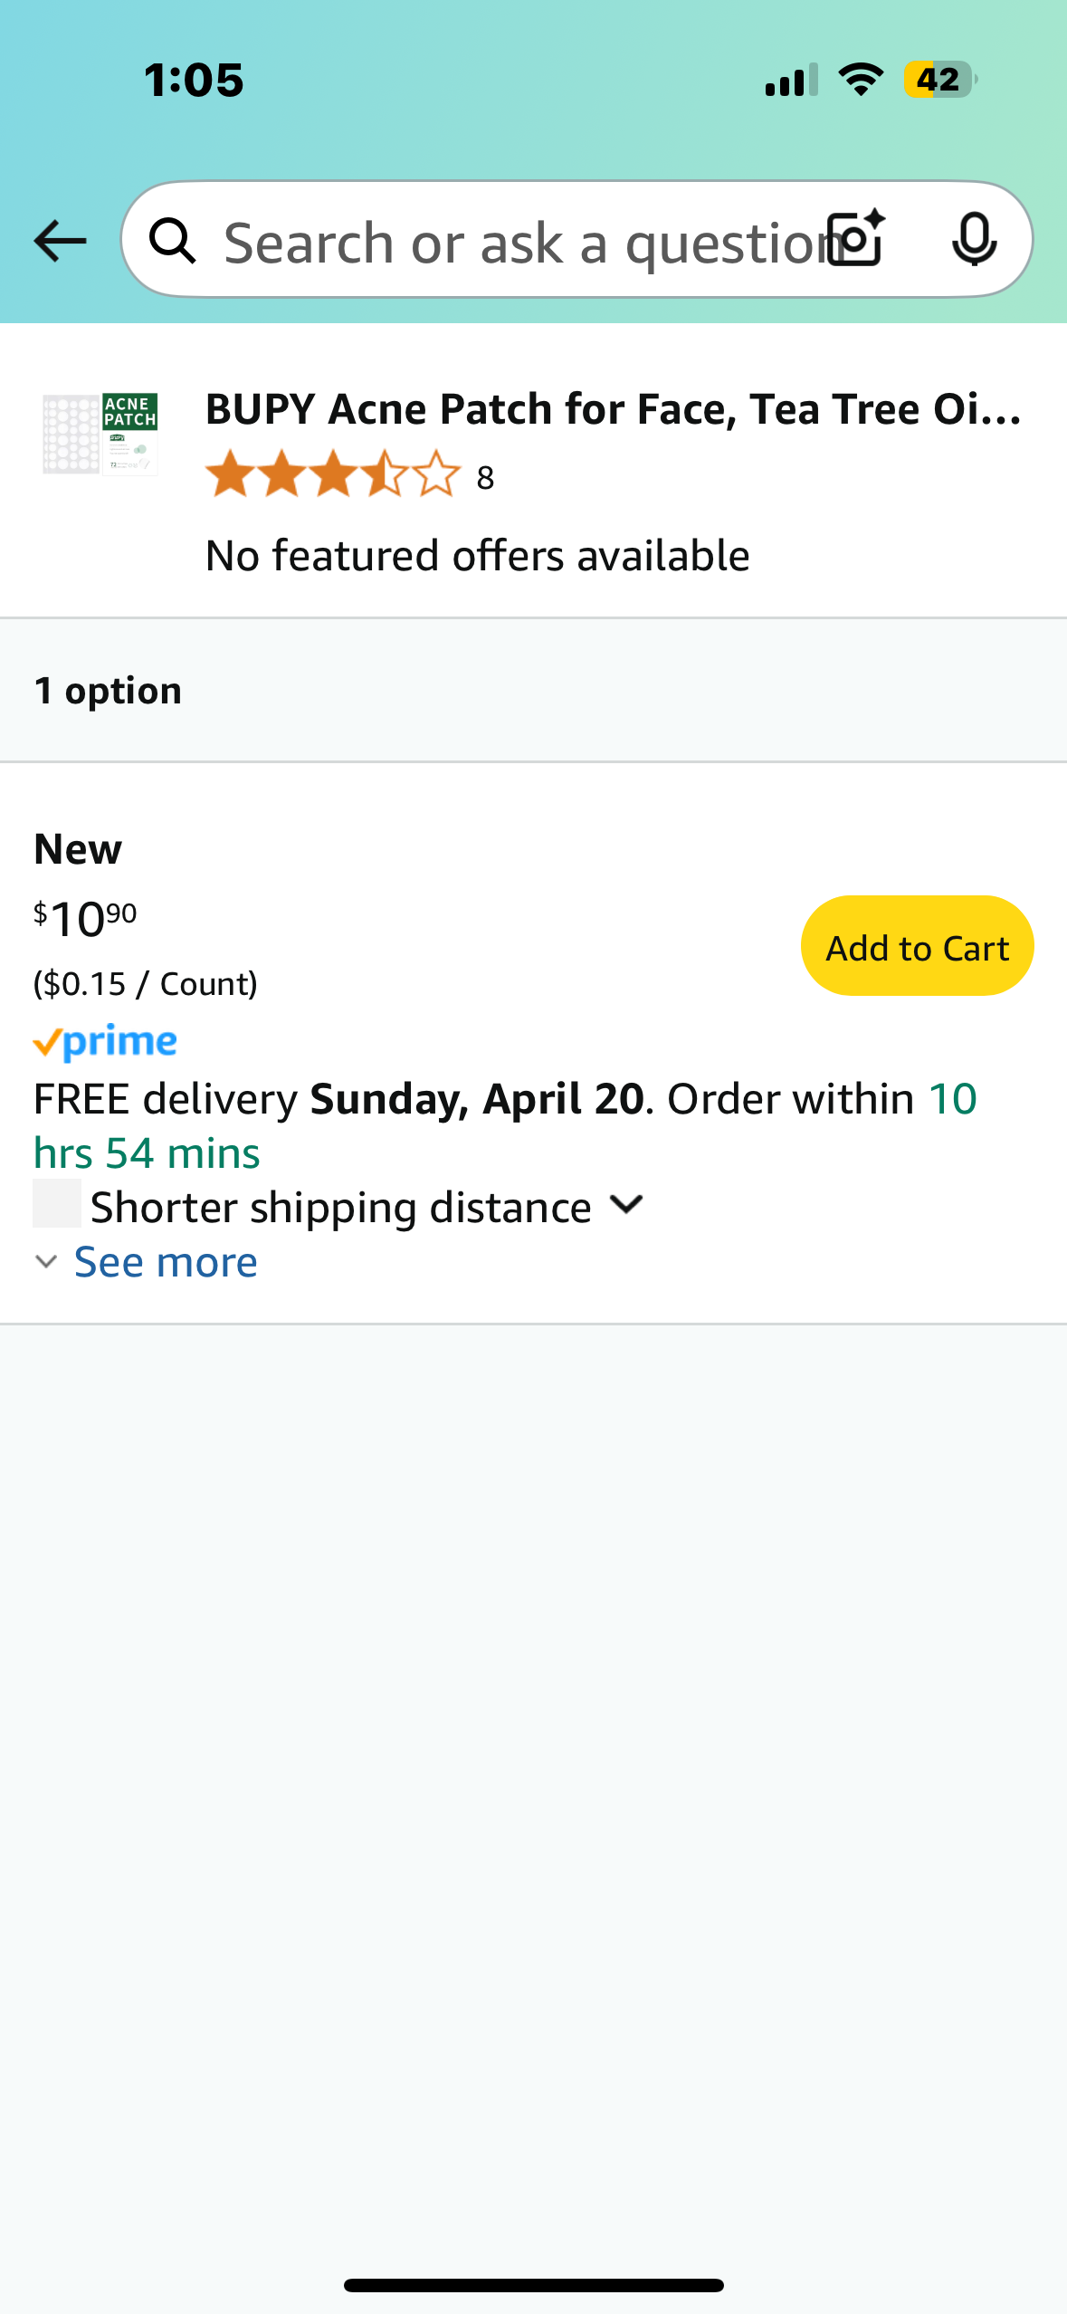Tap the Prime logo badge

point(105,1042)
